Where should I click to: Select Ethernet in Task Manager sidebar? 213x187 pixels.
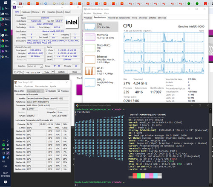tap(101, 59)
